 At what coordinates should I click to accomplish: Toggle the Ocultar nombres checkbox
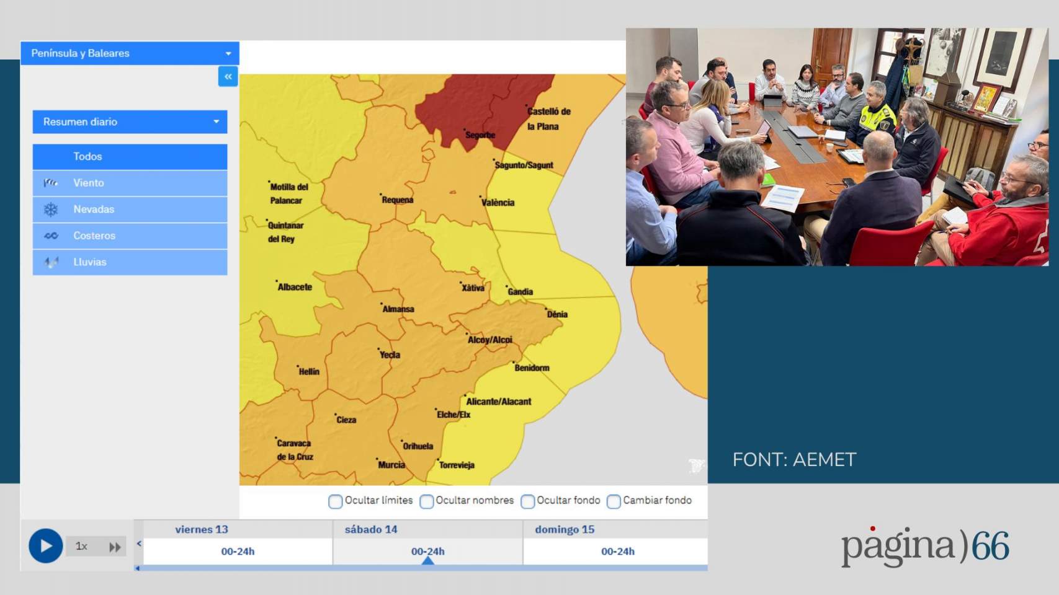tap(426, 501)
